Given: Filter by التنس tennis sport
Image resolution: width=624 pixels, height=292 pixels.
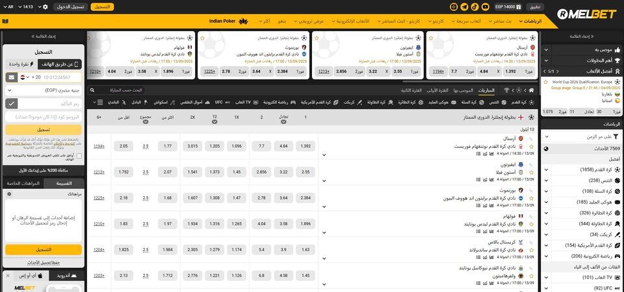Looking at the screenshot, I should pos(497,102).
